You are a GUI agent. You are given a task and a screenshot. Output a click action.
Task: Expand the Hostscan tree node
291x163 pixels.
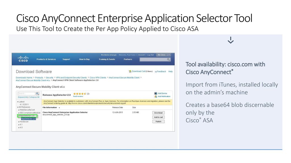(19, 122)
